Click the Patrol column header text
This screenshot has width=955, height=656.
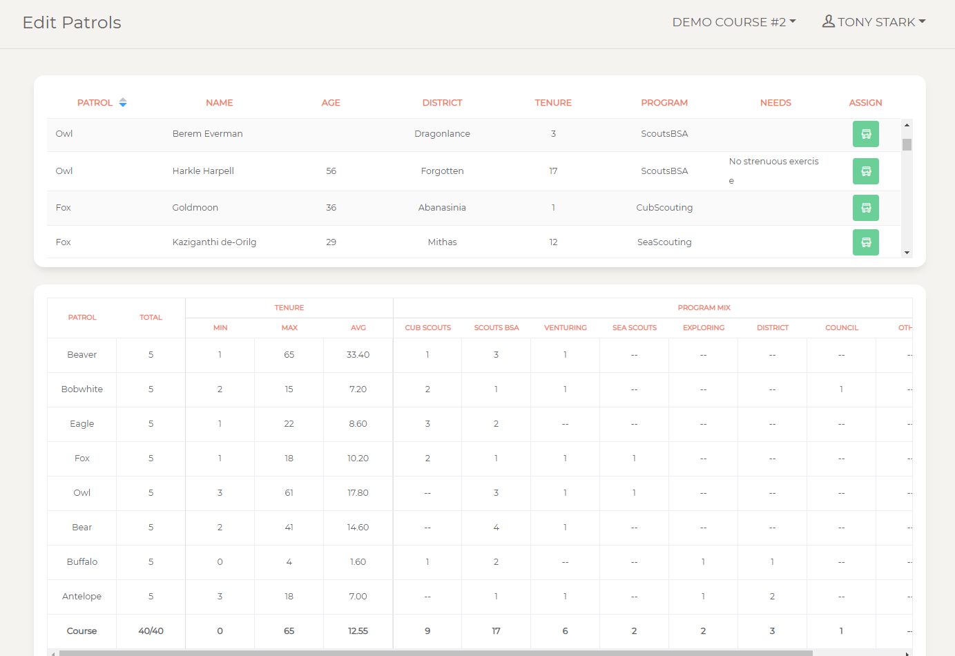click(95, 103)
